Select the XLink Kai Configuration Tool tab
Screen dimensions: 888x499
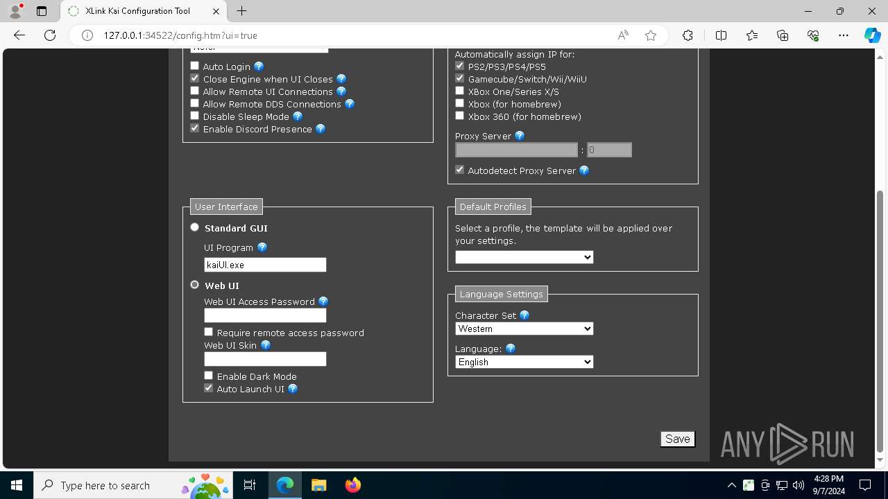point(144,11)
